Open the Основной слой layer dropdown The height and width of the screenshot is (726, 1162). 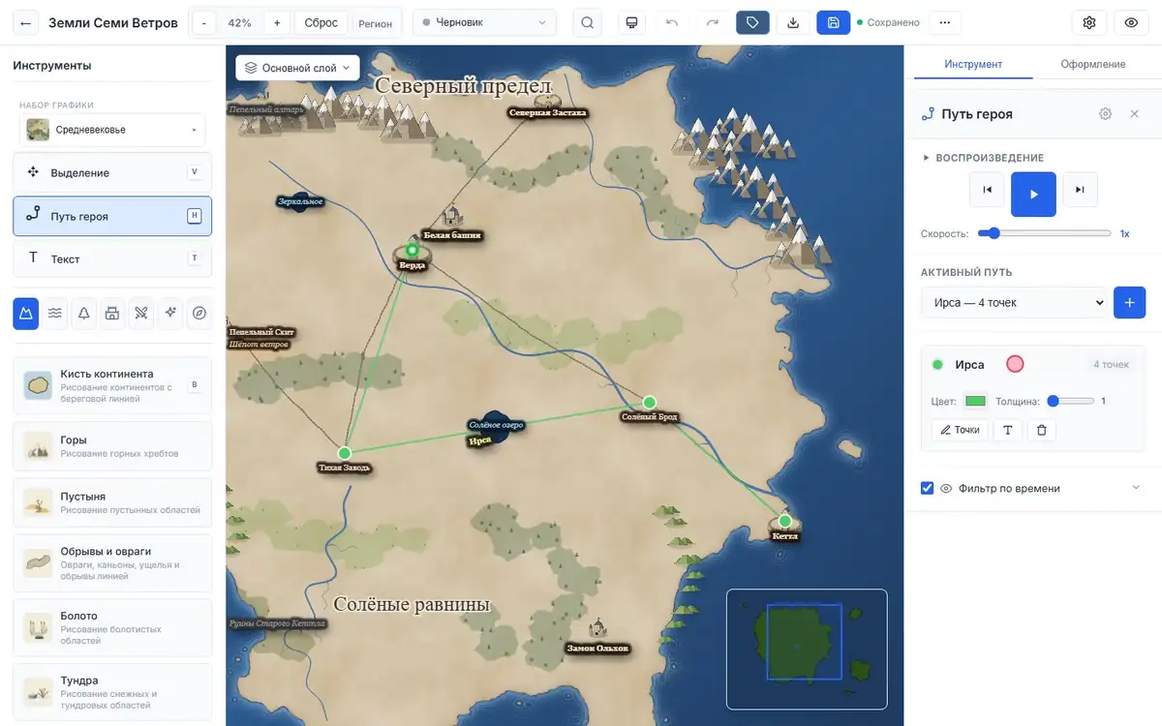pos(297,68)
